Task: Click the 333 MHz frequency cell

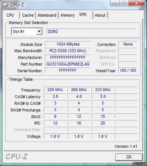Action: (x=103, y=90)
